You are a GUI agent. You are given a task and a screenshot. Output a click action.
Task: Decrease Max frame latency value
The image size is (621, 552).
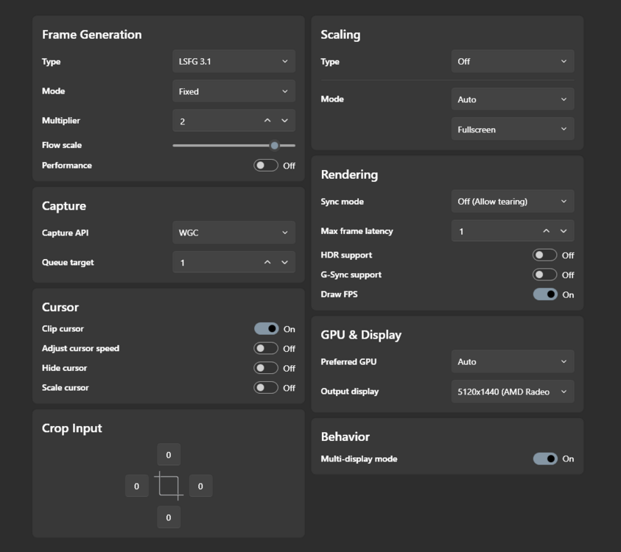[564, 231]
